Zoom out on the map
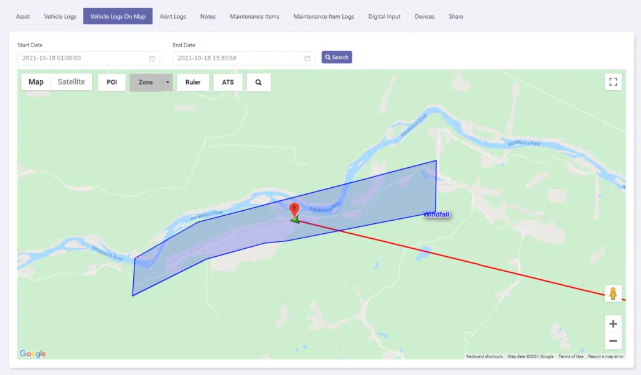Screen dimensions: 641x375 [x=613, y=341]
